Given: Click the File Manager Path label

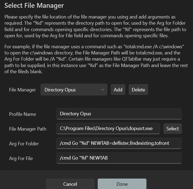Looking at the screenshot, I should click(28, 129).
